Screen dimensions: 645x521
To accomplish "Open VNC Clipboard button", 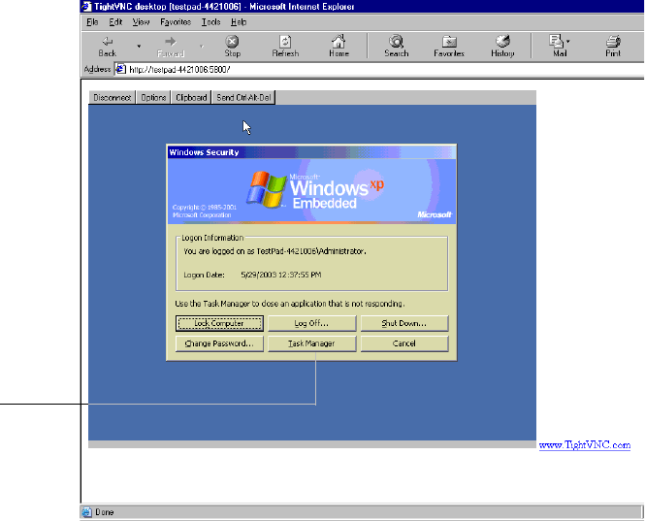I will tap(191, 98).
